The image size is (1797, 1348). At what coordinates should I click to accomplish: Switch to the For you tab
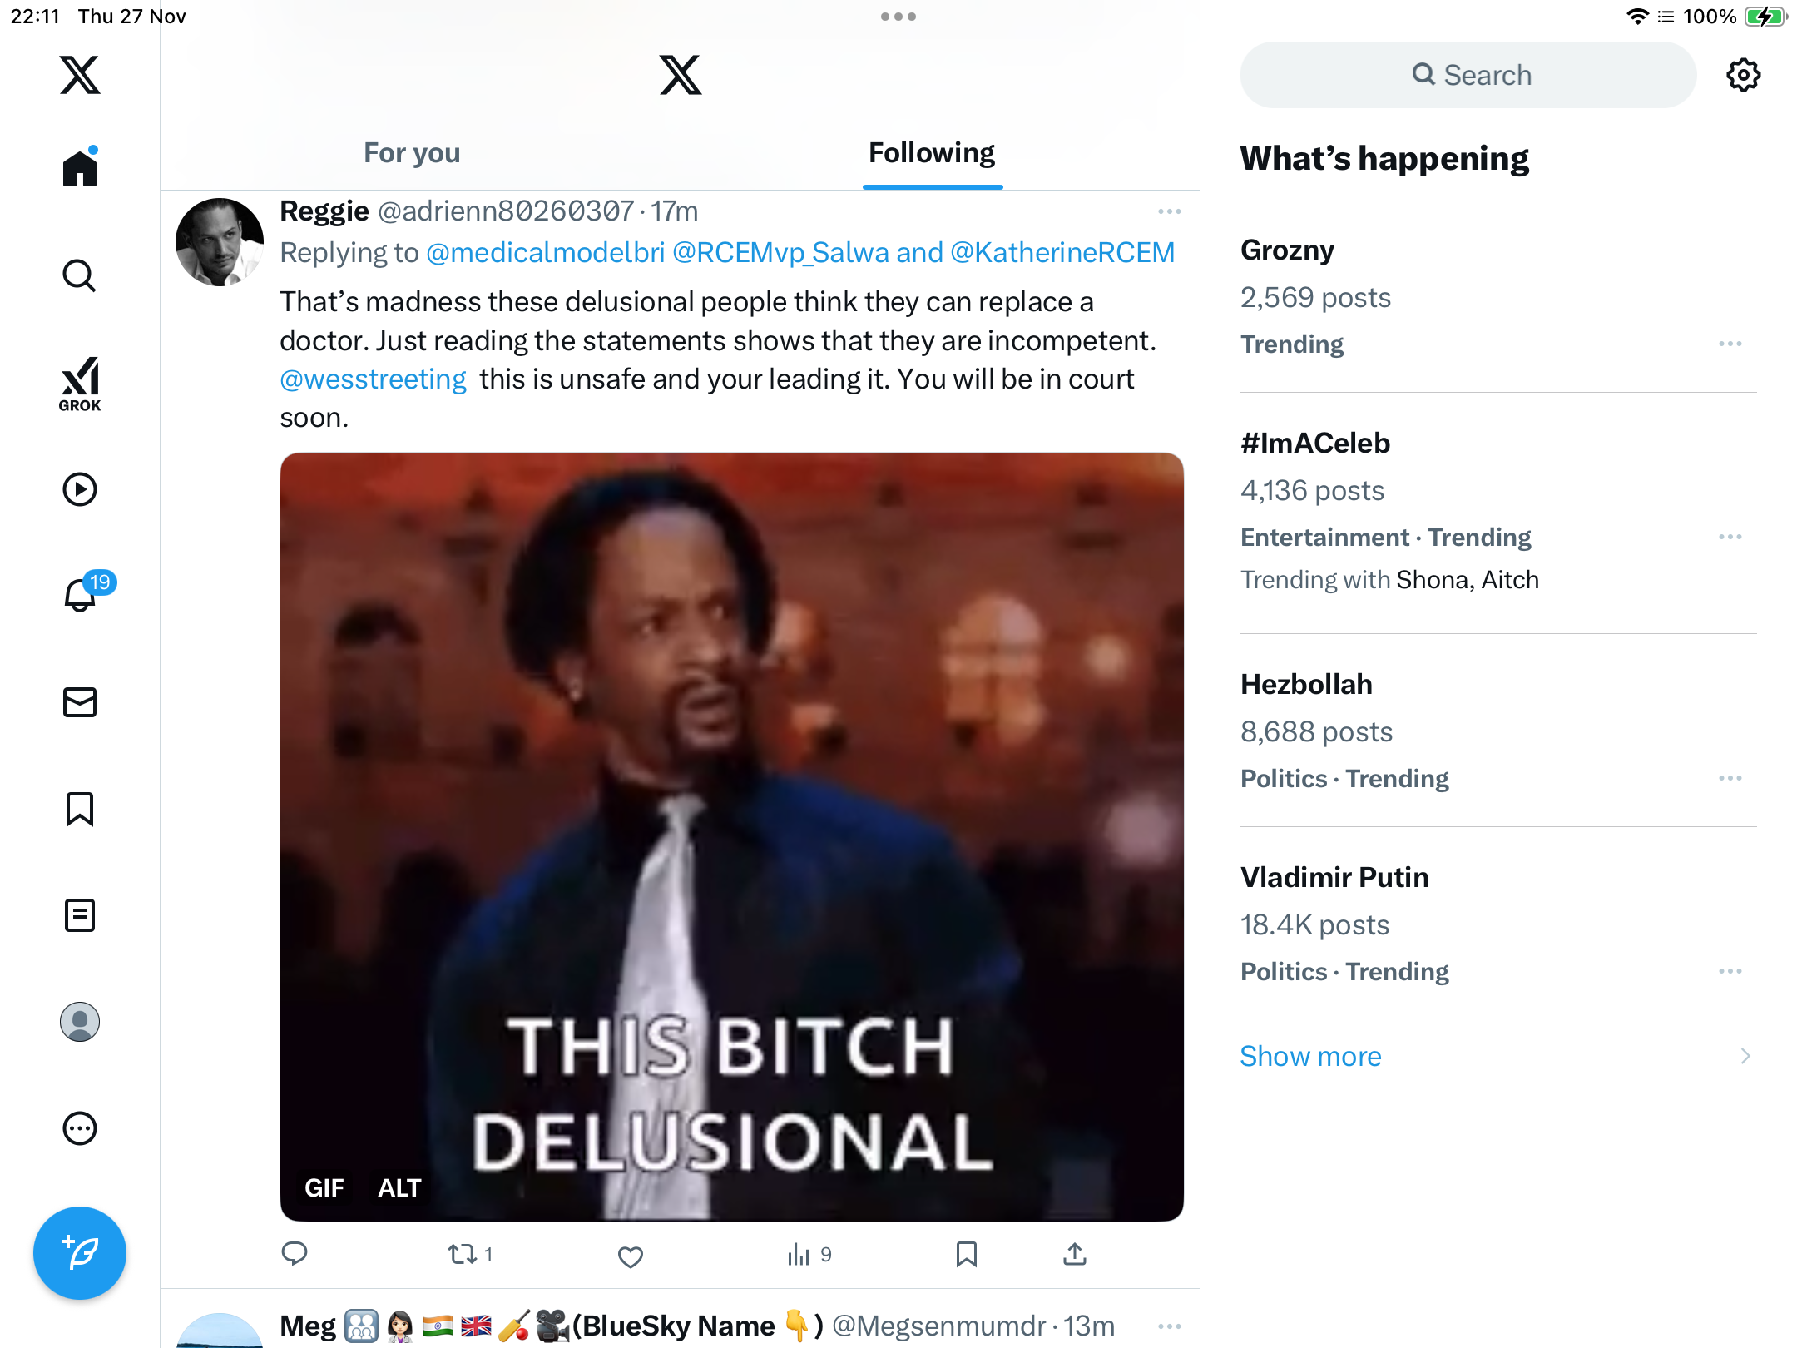pos(412,153)
